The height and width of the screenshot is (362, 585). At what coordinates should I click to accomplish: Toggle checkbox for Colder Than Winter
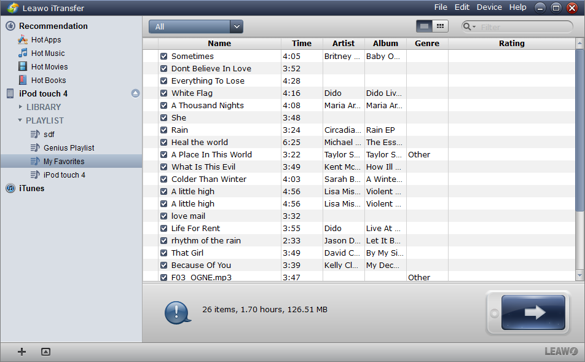click(163, 179)
